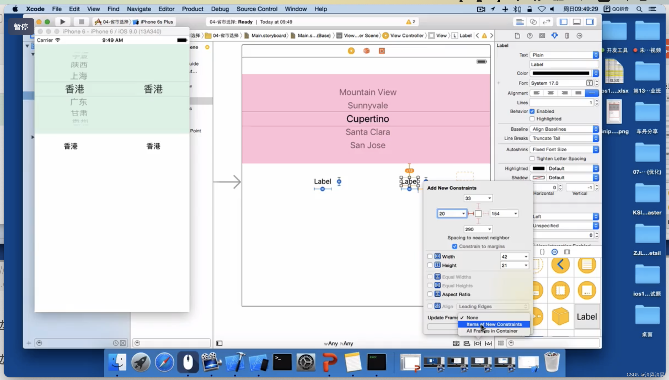Open the Pin constraints tool

[478, 343]
